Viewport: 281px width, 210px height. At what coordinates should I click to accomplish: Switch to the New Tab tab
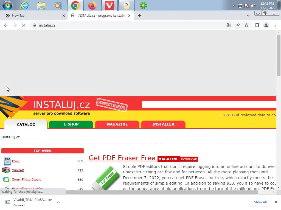click(x=34, y=16)
